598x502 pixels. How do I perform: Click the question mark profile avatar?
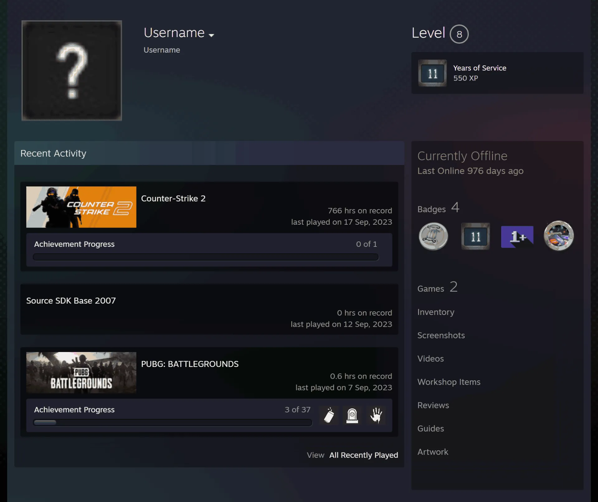click(72, 70)
